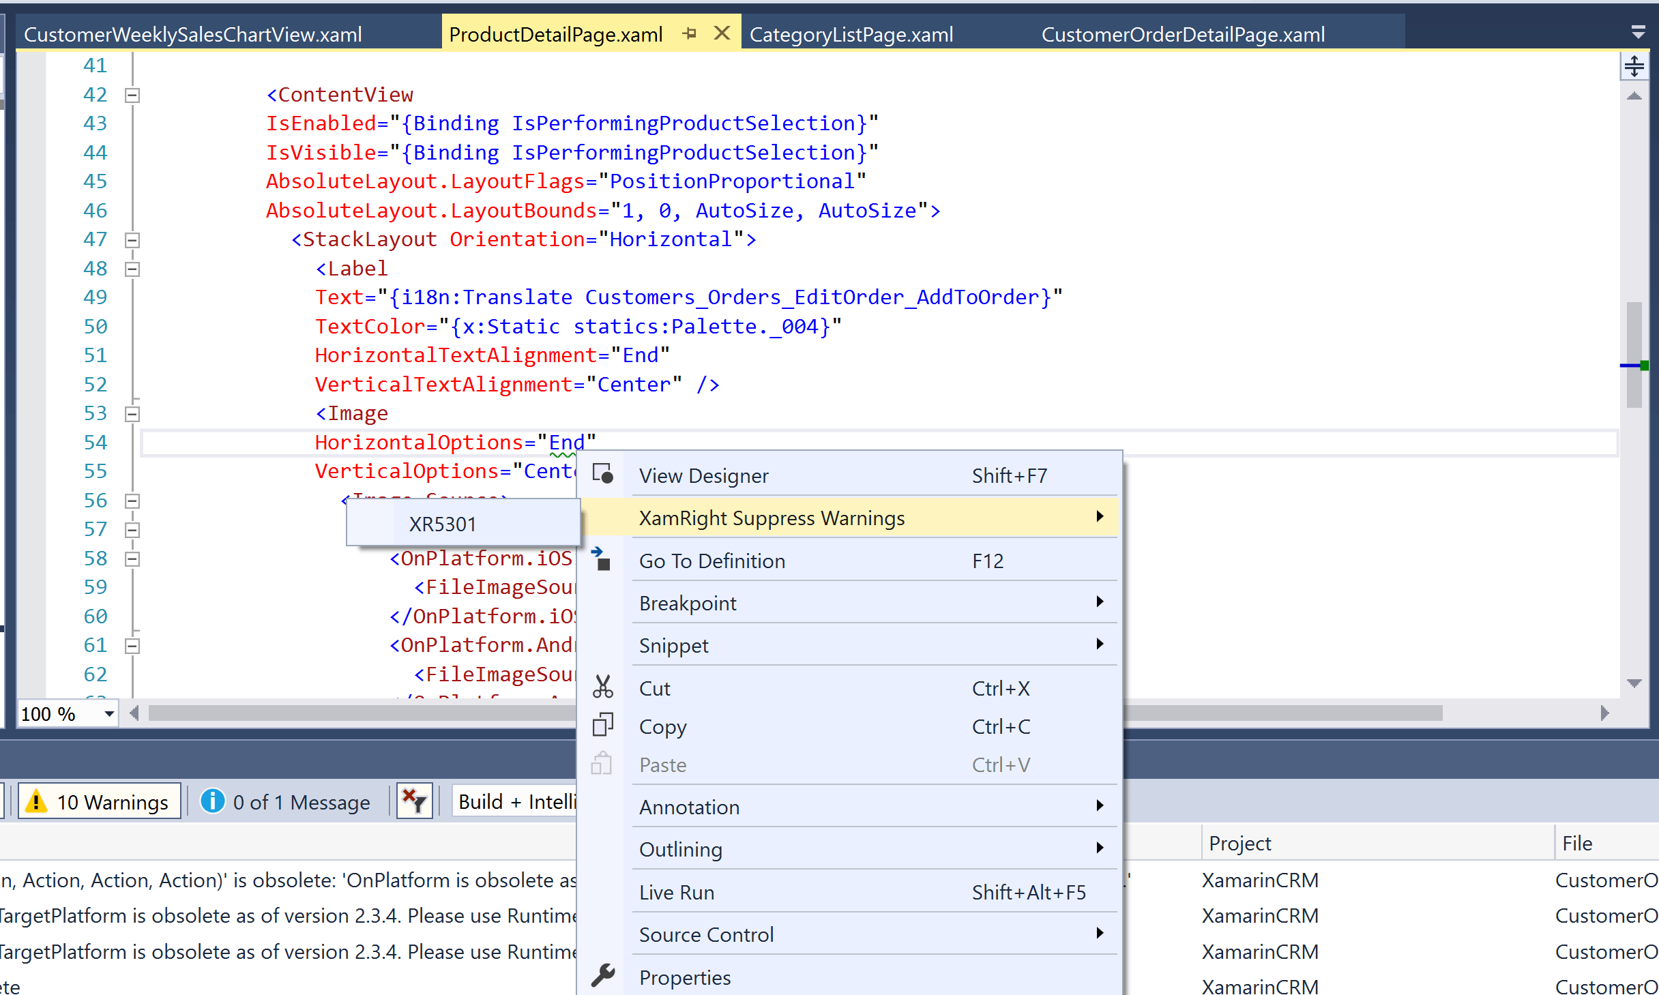Click the Cut scissors icon in context menu

(x=602, y=687)
